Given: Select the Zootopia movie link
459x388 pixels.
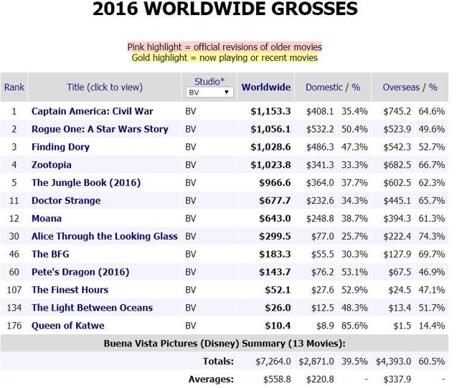Looking at the screenshot, I should (50, 165).
